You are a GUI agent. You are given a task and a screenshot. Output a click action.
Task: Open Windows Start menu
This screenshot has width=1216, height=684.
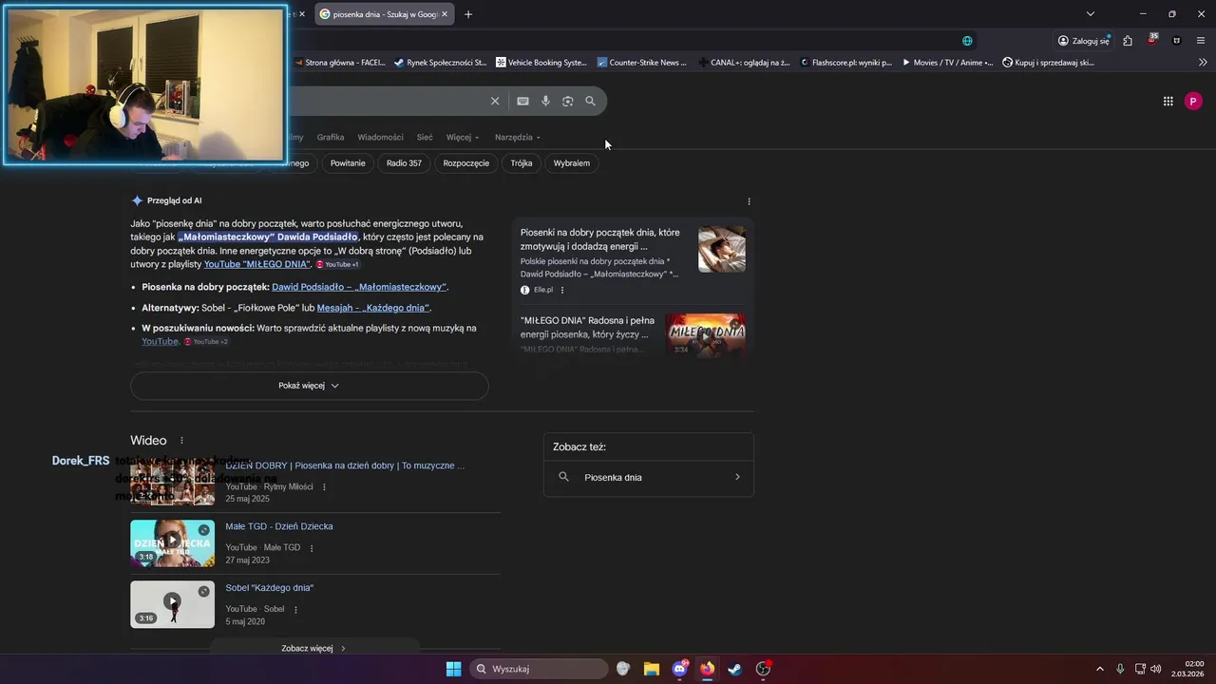(x=453, y=669)
